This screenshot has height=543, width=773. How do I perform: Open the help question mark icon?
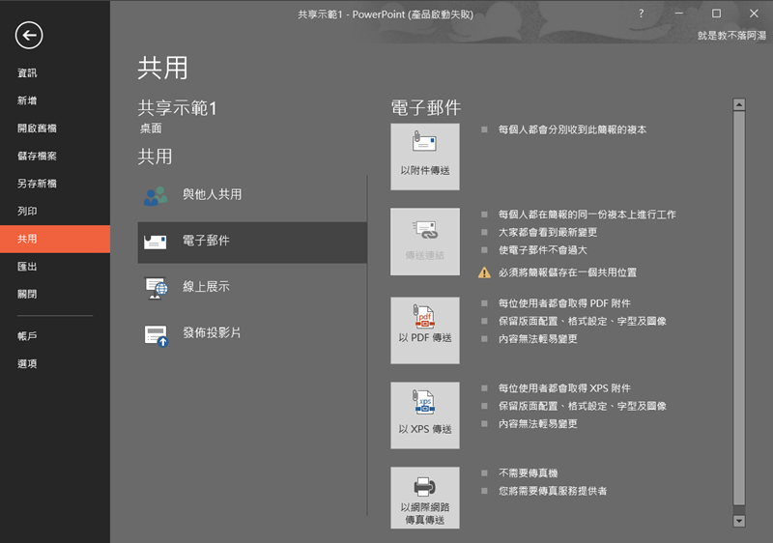pos(642,14)
